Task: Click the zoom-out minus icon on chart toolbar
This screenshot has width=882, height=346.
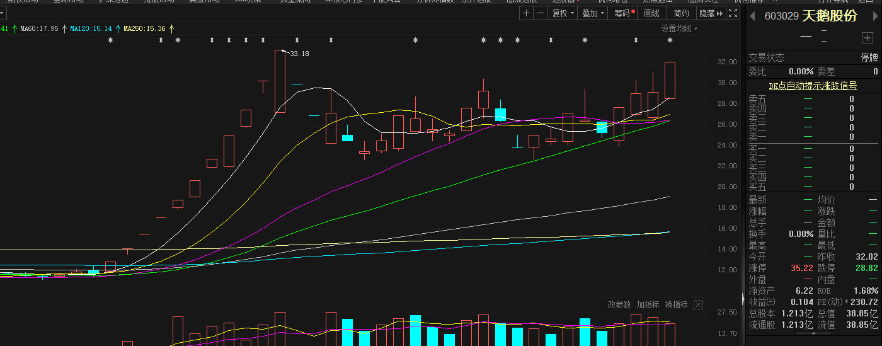Action: 540,13
